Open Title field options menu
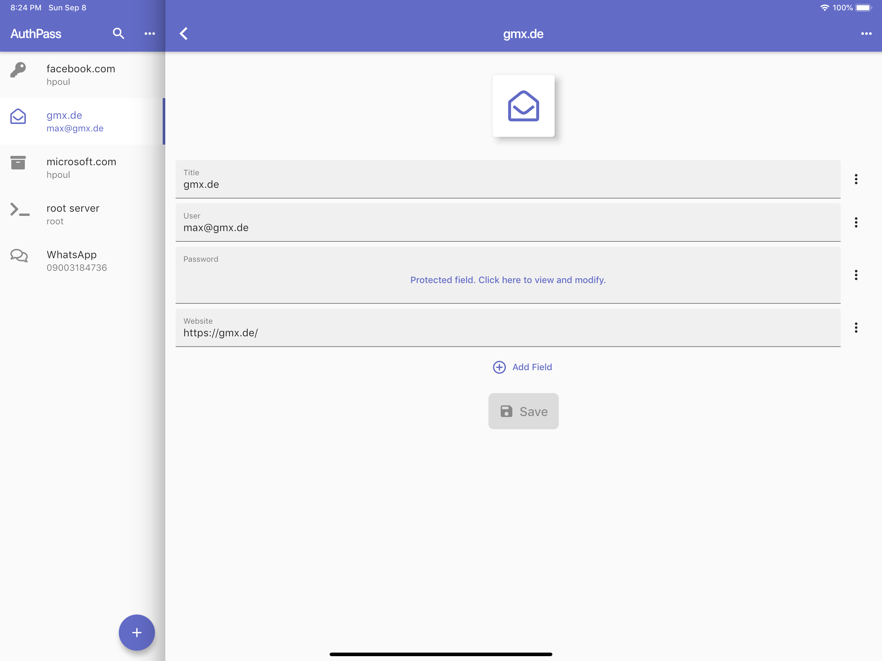Image resolution: width=882 pixels, height=661 pixels. tap(856, 179)
